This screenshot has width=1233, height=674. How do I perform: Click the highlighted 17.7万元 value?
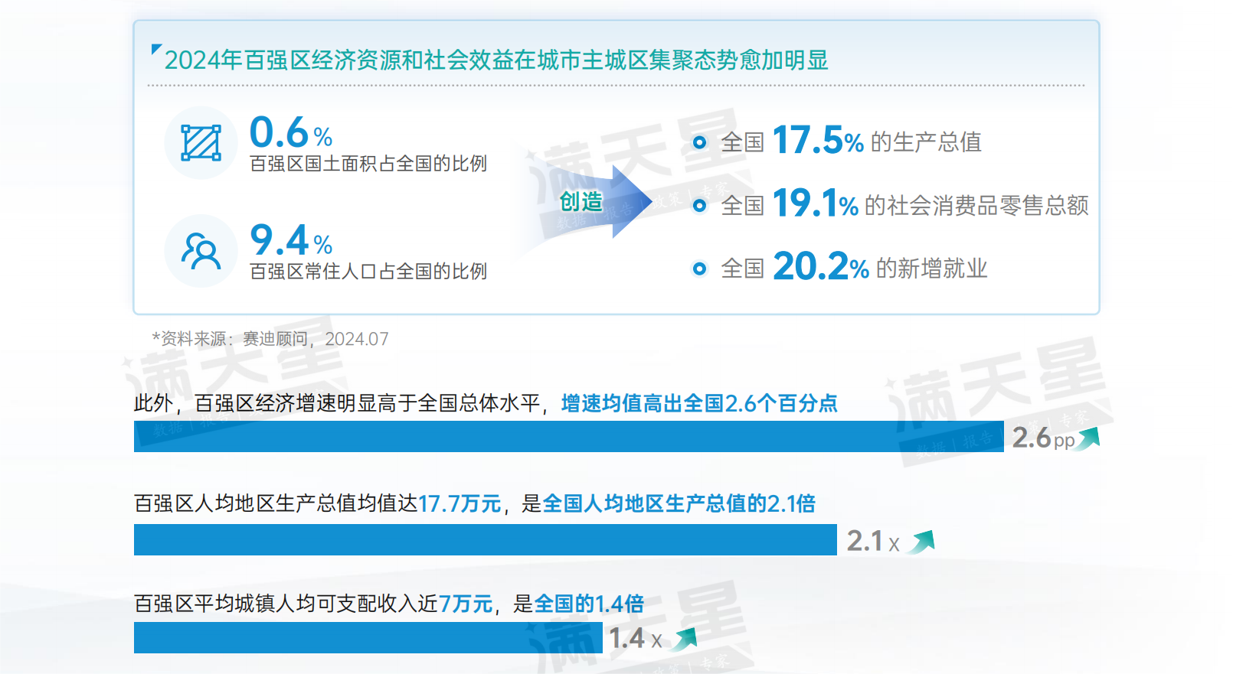pyautogui.click(x=460, y=503)
